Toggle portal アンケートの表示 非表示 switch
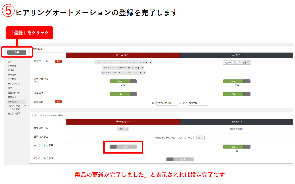Viewport: 295px width, 184px height. tap(123, 147)
